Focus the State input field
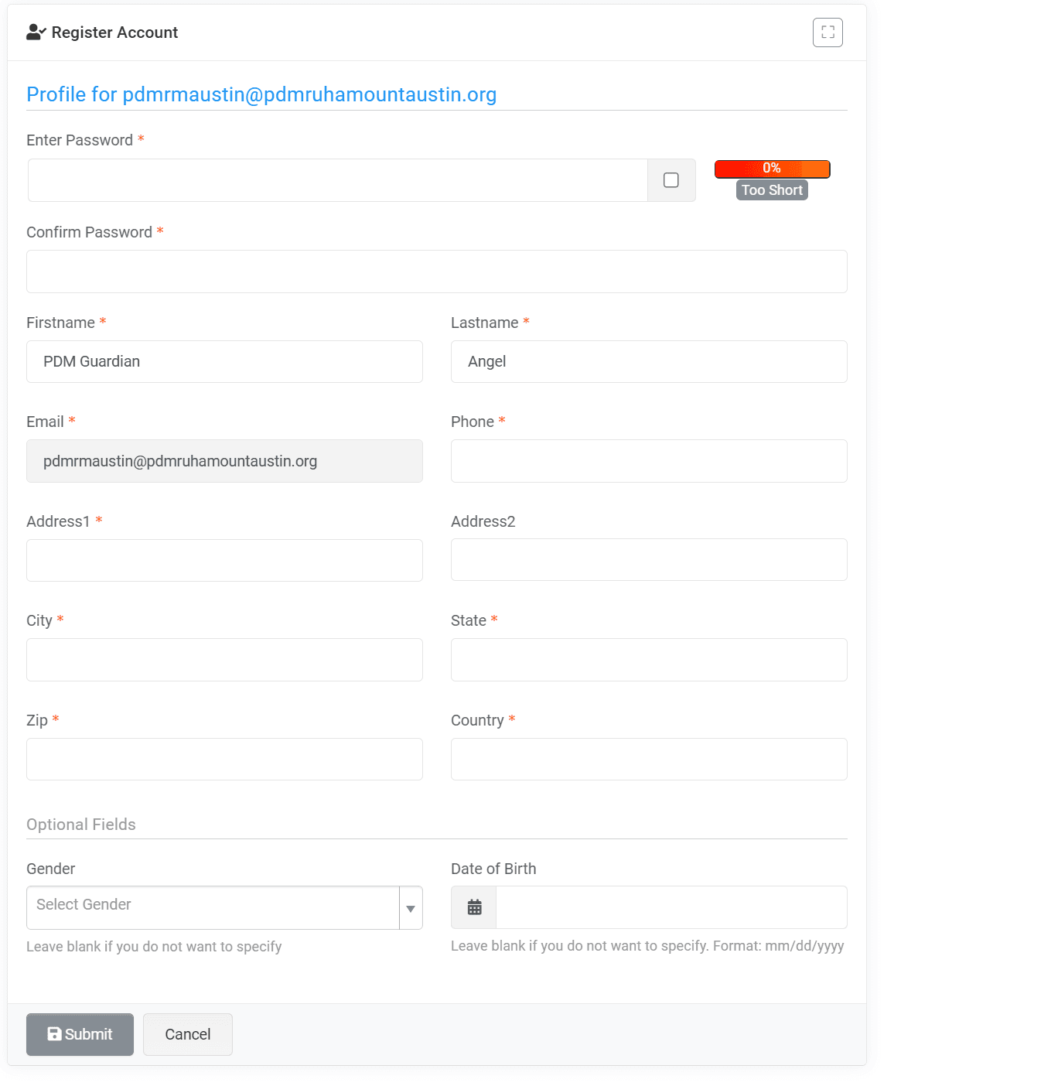This screenshot has height=1086, width=1051. click(649, 660)
